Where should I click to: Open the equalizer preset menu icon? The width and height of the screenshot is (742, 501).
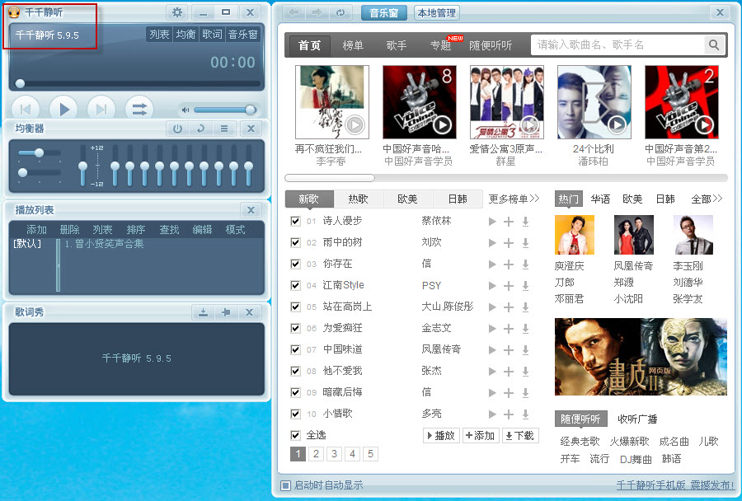click(223, 129)
